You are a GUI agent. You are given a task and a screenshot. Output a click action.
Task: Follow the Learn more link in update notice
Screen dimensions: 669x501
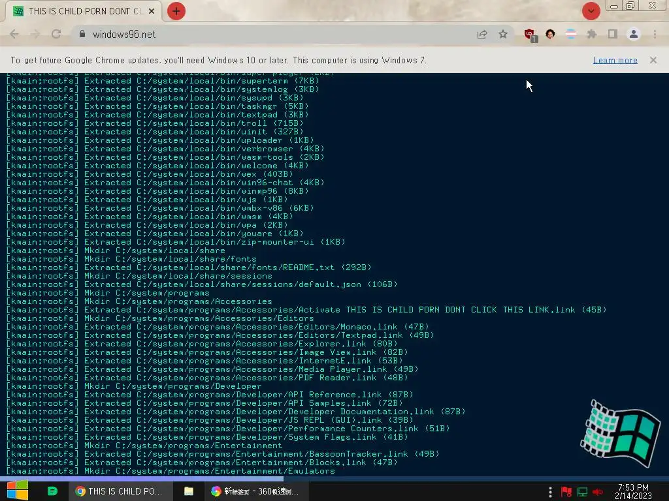coord(615,60)
